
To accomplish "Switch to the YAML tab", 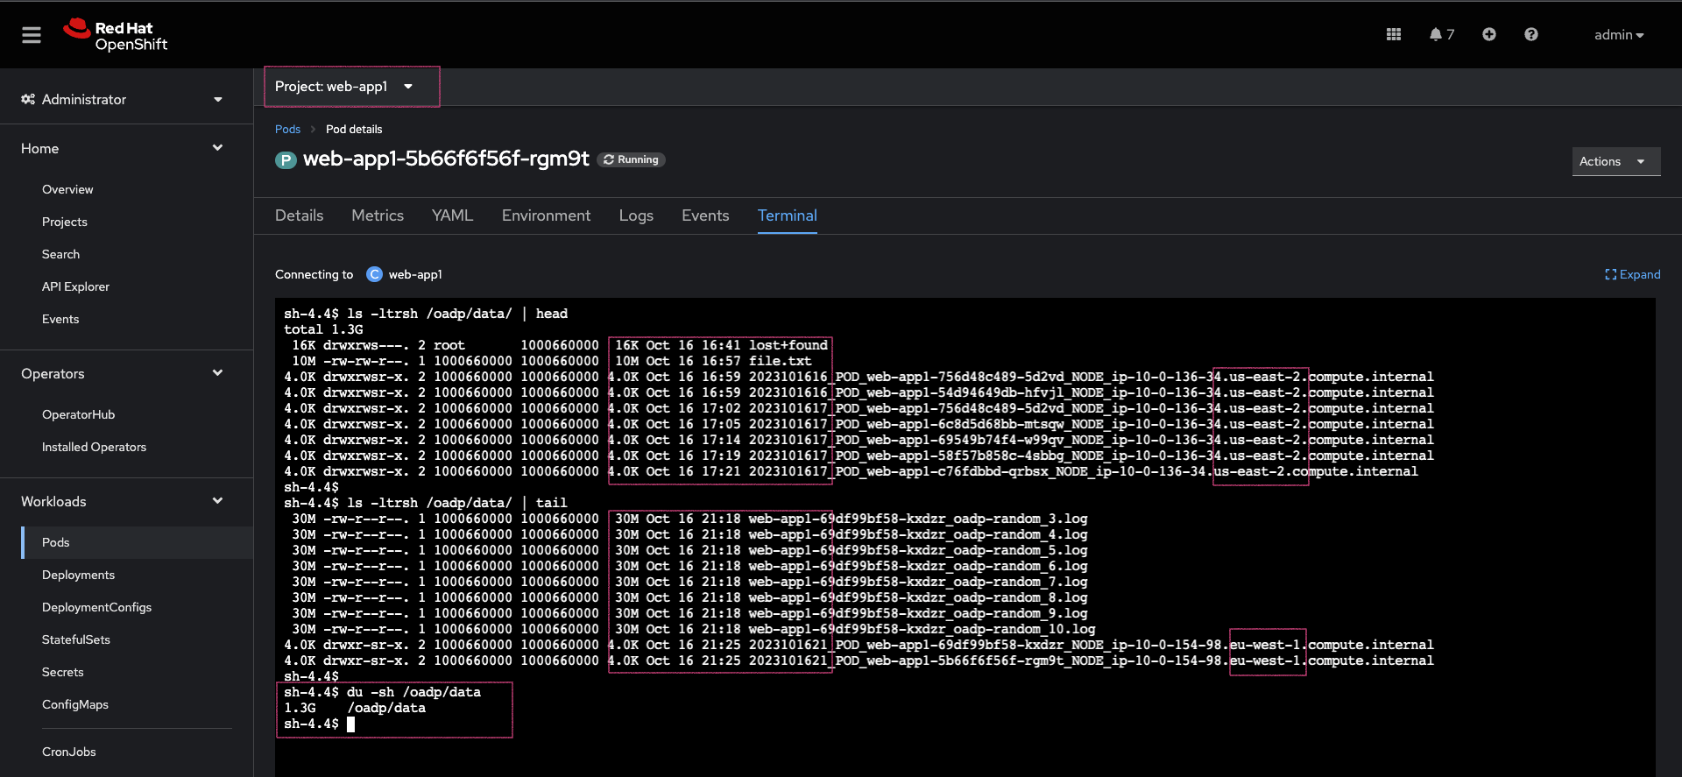I will 452,215.
